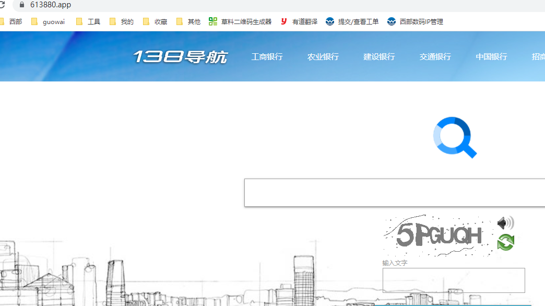Refresh the captcha with green arrows icon
The height and width of the screenshot is (306, 545).
(x=505, y=242)
